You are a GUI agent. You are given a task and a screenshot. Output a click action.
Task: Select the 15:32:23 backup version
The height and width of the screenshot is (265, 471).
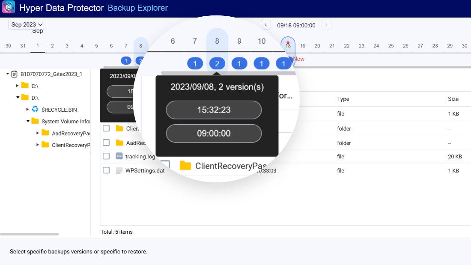coord(214,110)
